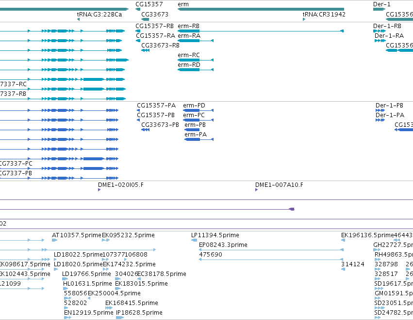Select transcript erm-RD
The width and height of the screenshot is (413, 320).
click(x=196, y=70)
